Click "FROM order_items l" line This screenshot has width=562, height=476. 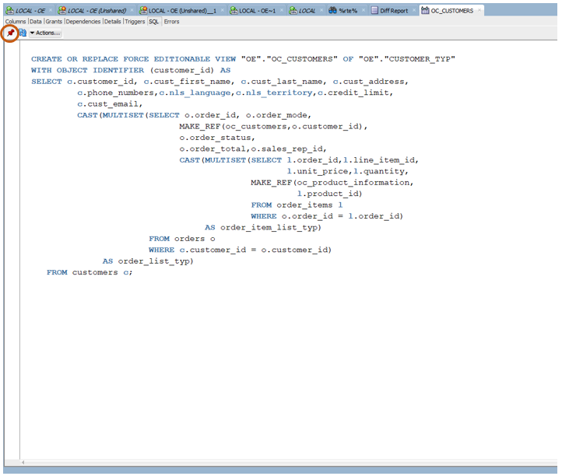pyautogui.click(x=297, y=205)
